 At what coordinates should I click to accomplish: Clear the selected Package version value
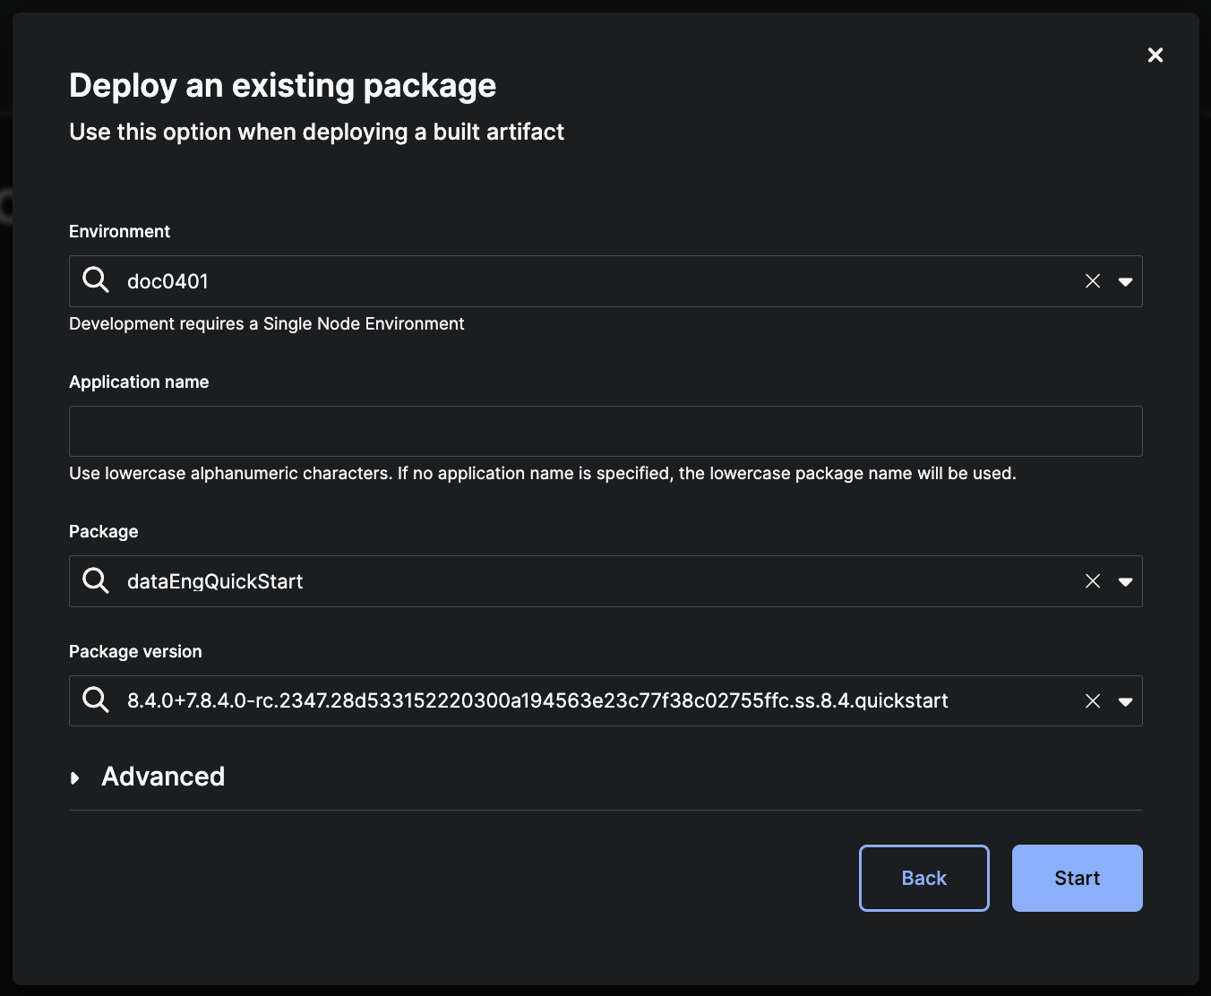1093,701
